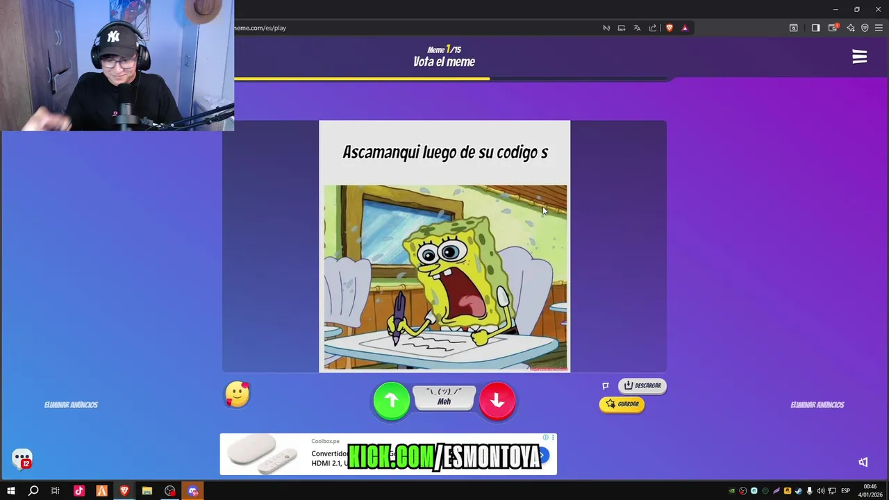889x500 pixels.
Task: Open Windows Start menu
Action: [11, 491]
